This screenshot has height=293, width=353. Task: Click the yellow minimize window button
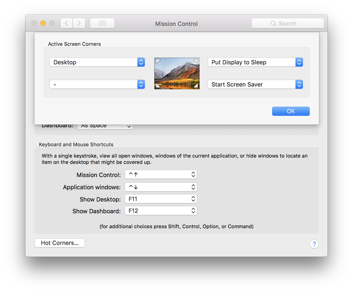(x=43, y=23)
